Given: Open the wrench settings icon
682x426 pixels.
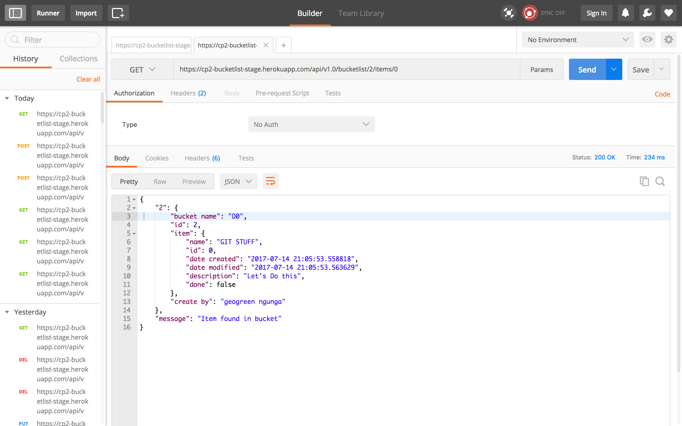Looking at the screenshot, I should point(647,13).
